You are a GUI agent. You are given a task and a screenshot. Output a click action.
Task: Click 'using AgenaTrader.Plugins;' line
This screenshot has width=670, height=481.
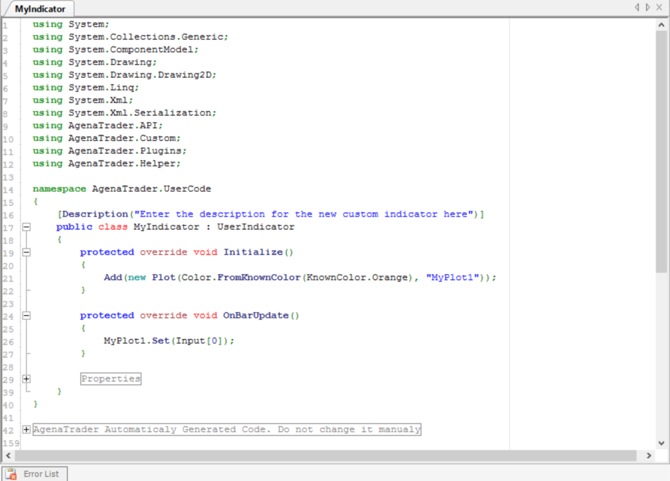point(109,151)
